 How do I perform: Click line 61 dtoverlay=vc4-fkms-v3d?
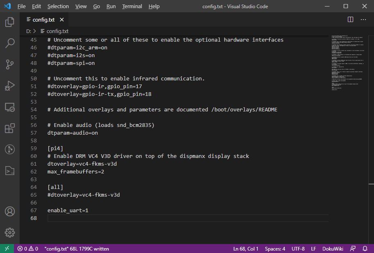82,164
